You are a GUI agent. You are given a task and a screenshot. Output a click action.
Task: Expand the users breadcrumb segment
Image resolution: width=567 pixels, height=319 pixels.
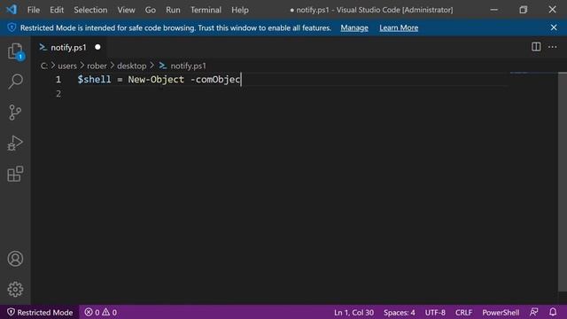[x=67, y=66]
